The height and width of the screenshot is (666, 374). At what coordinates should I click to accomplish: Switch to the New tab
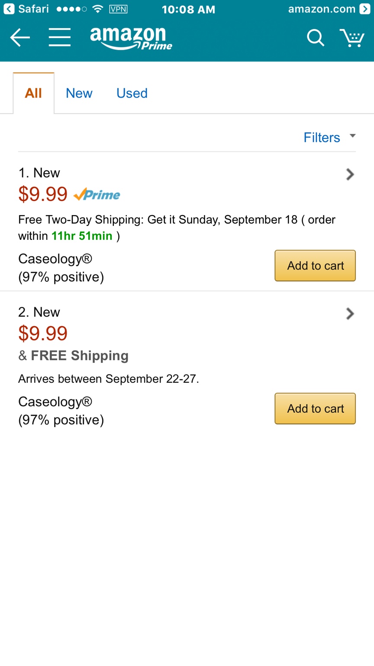(x=79, y=93)
